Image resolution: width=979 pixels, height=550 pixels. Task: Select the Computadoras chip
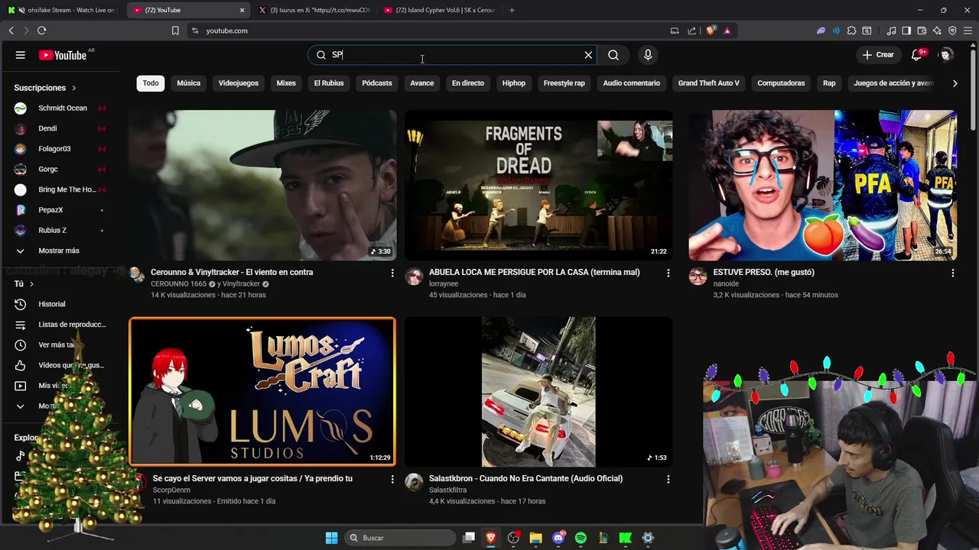point(781,83)
